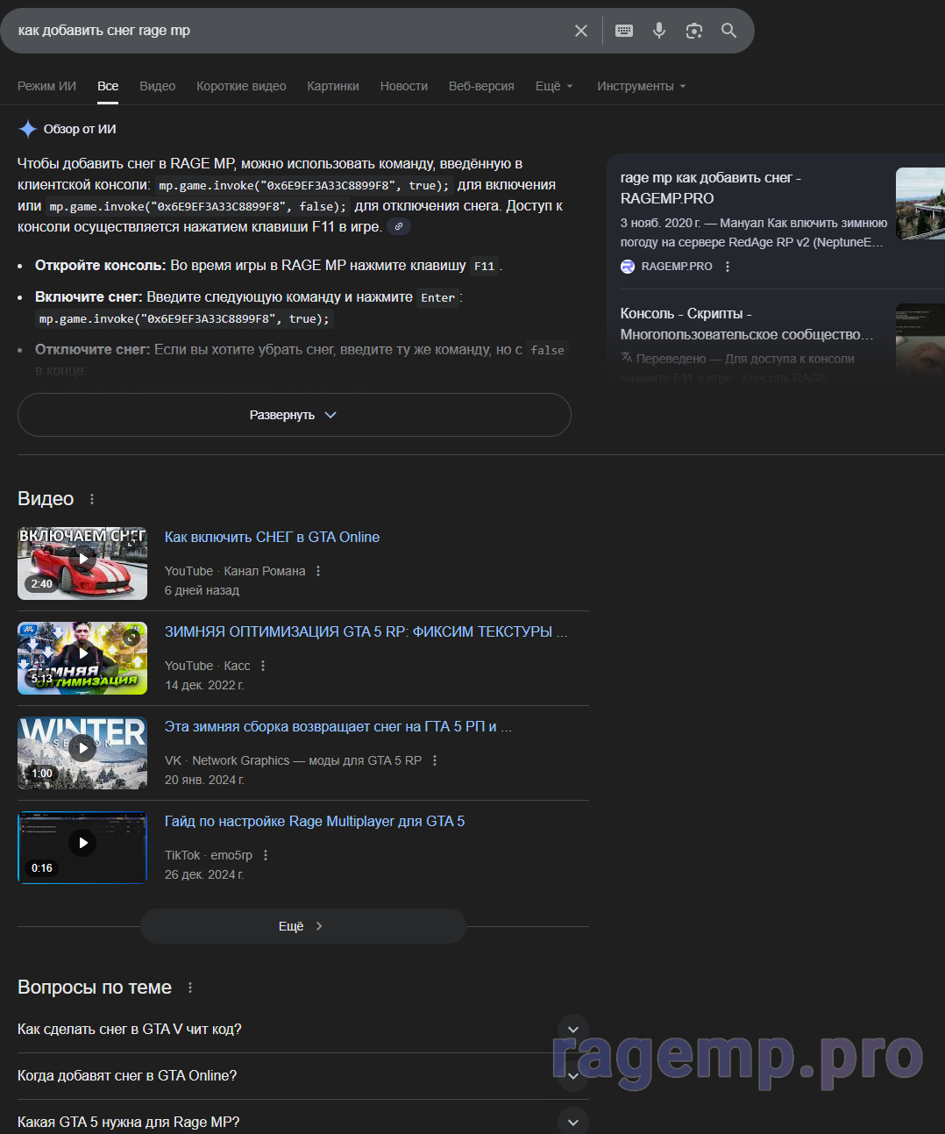Open search by image lens icon
945x1134 pixels.
(694, 31)
